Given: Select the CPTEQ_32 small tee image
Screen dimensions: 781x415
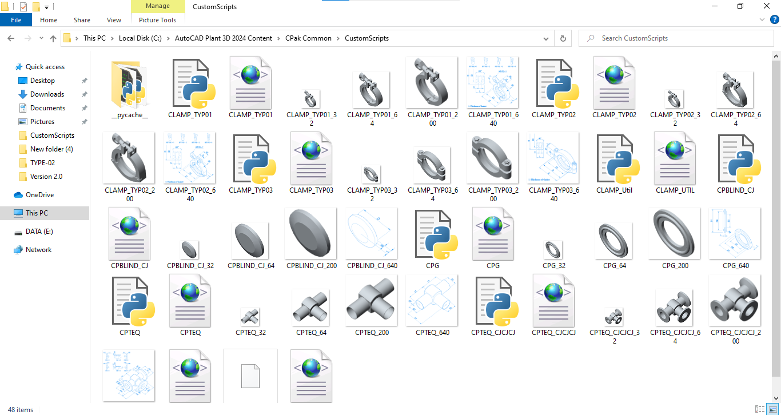Looking at the screenshot, I should [251, 317].
